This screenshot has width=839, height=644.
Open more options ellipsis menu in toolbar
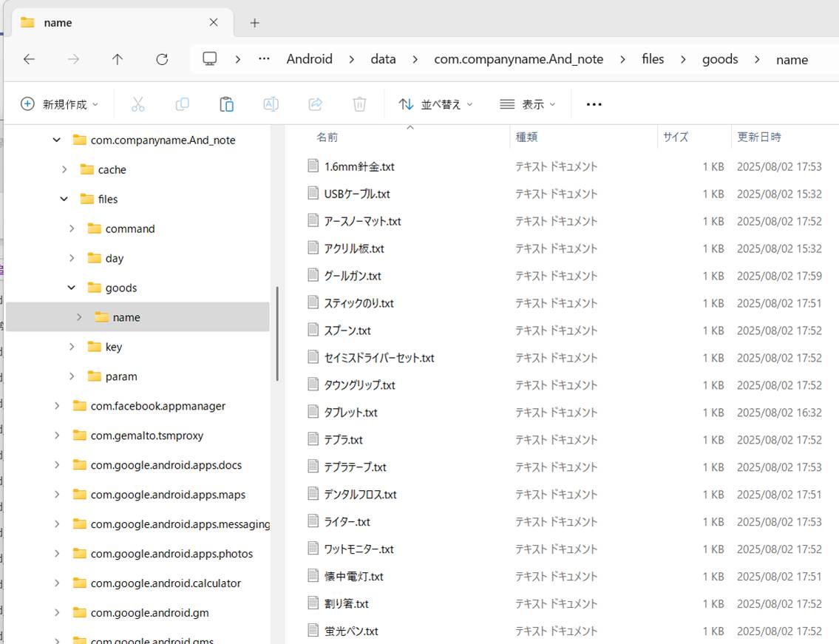(594, 104)
